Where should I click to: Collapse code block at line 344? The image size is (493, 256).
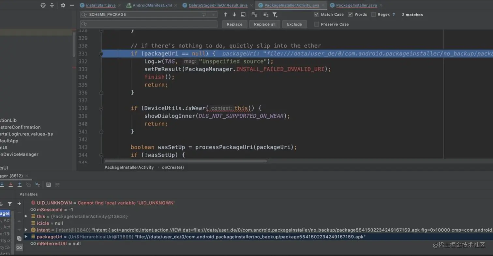tap(101, 155)
